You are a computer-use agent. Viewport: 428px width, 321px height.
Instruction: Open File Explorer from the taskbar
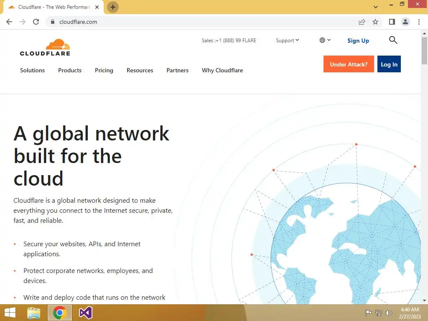click(34, 313)
